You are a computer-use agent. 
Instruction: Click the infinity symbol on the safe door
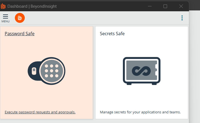pyautogui.click(x=141, y=71)
